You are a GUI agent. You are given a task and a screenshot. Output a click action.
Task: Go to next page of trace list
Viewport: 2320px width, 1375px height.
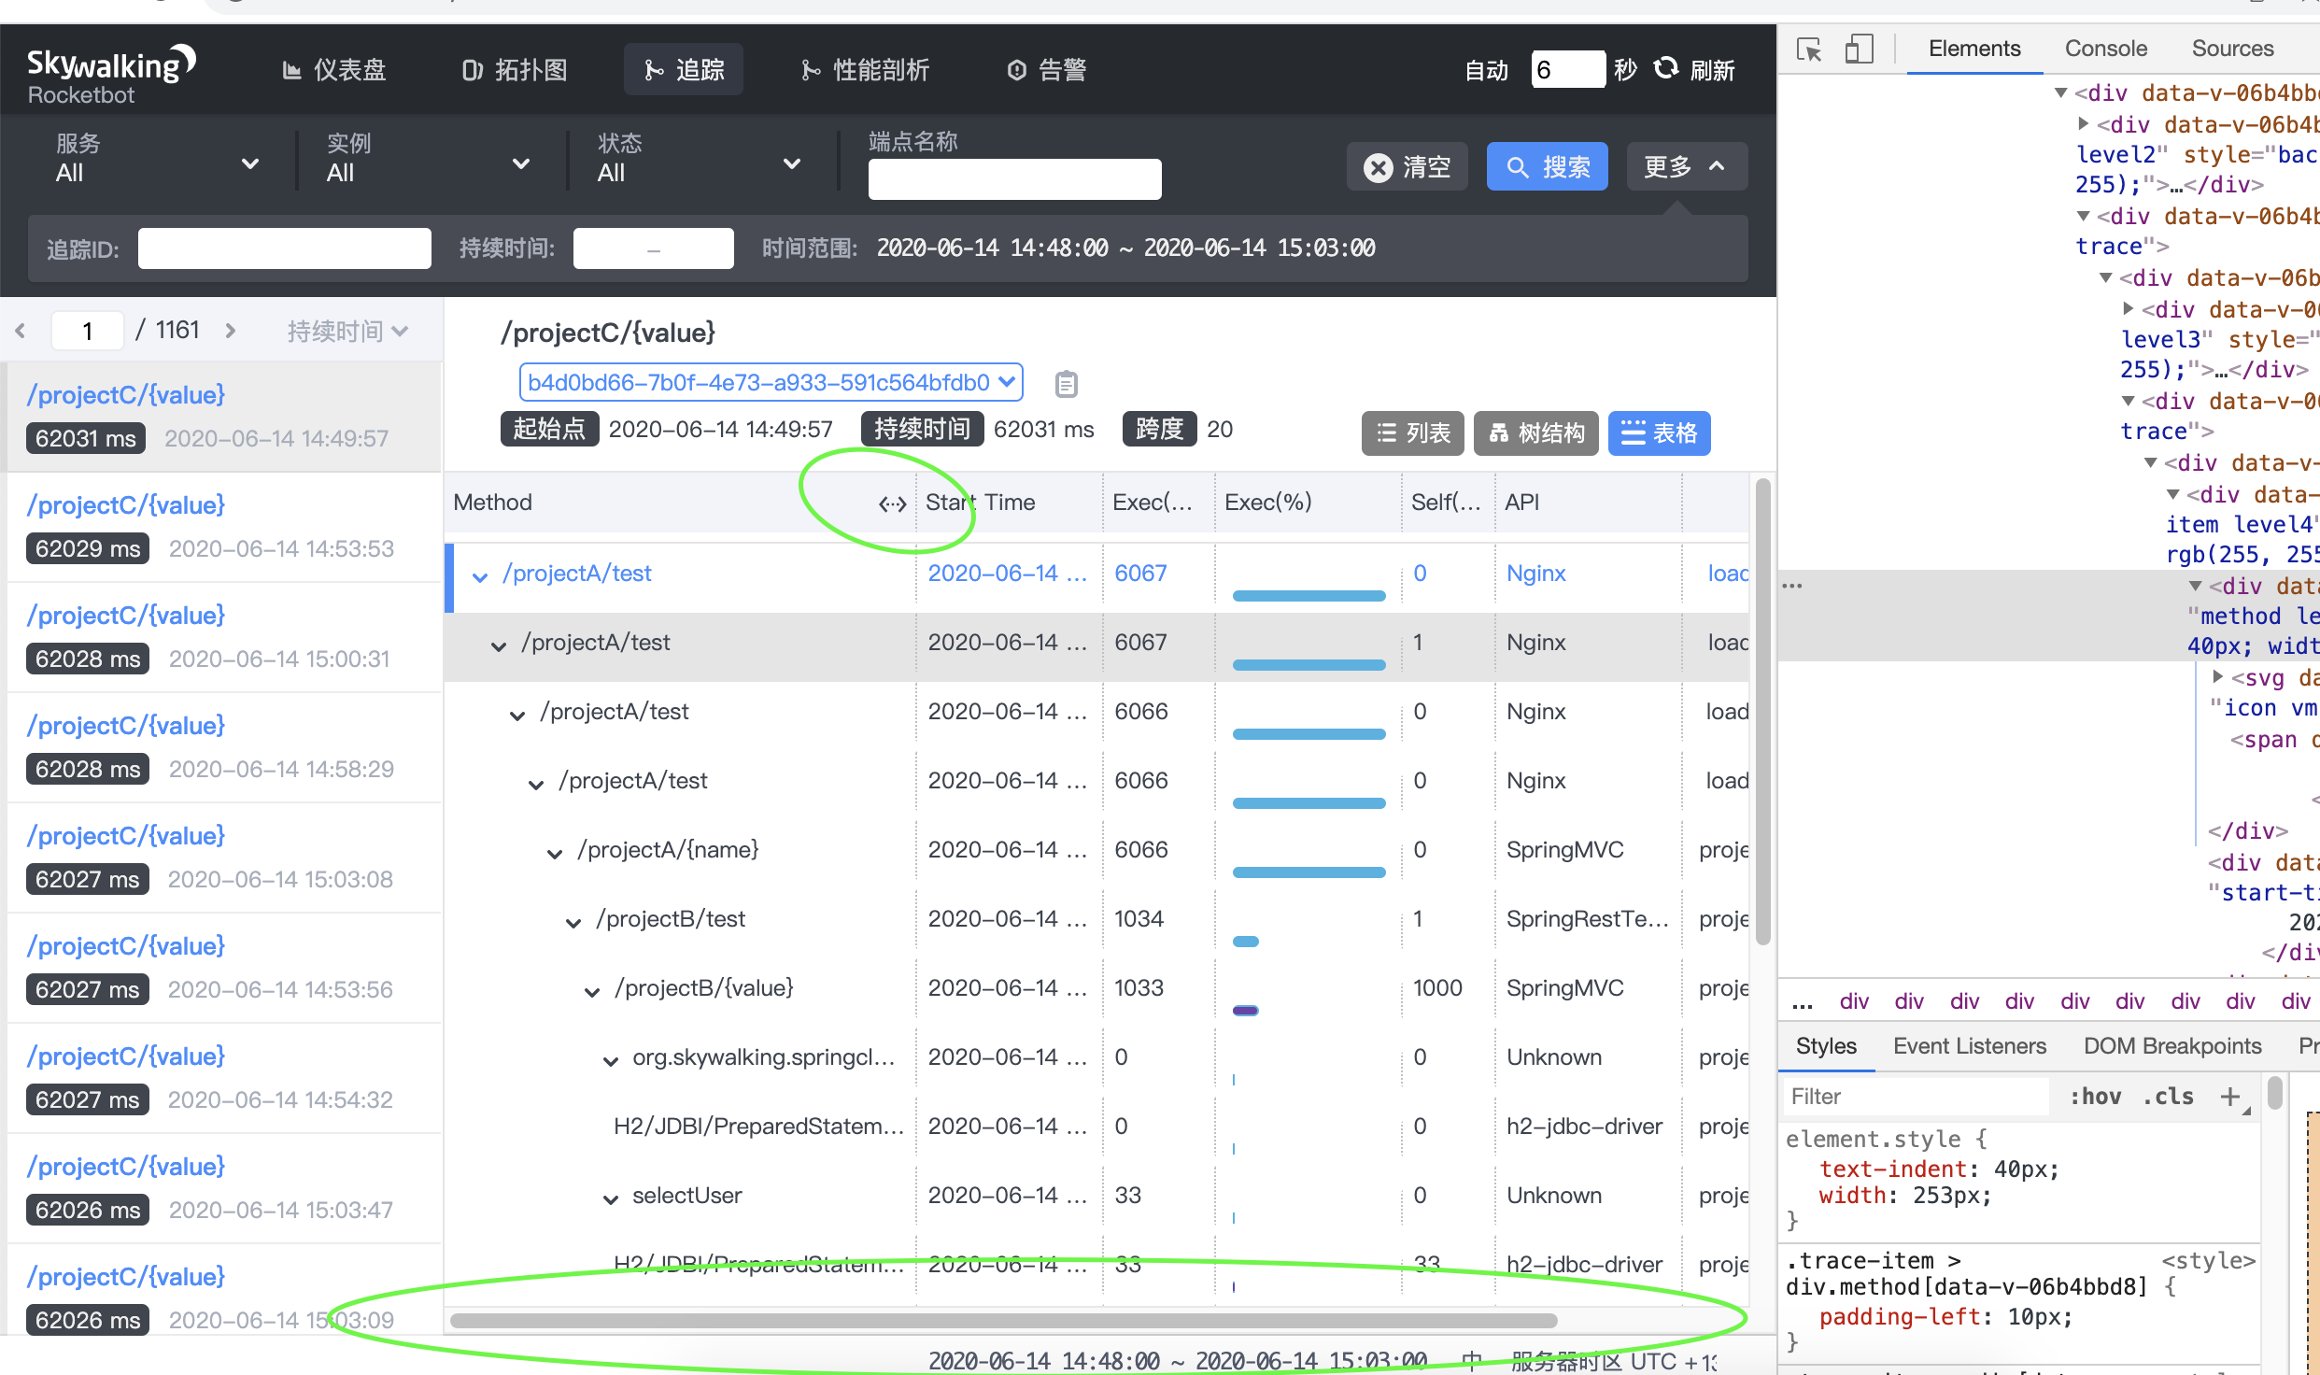(x=231, y=331)
